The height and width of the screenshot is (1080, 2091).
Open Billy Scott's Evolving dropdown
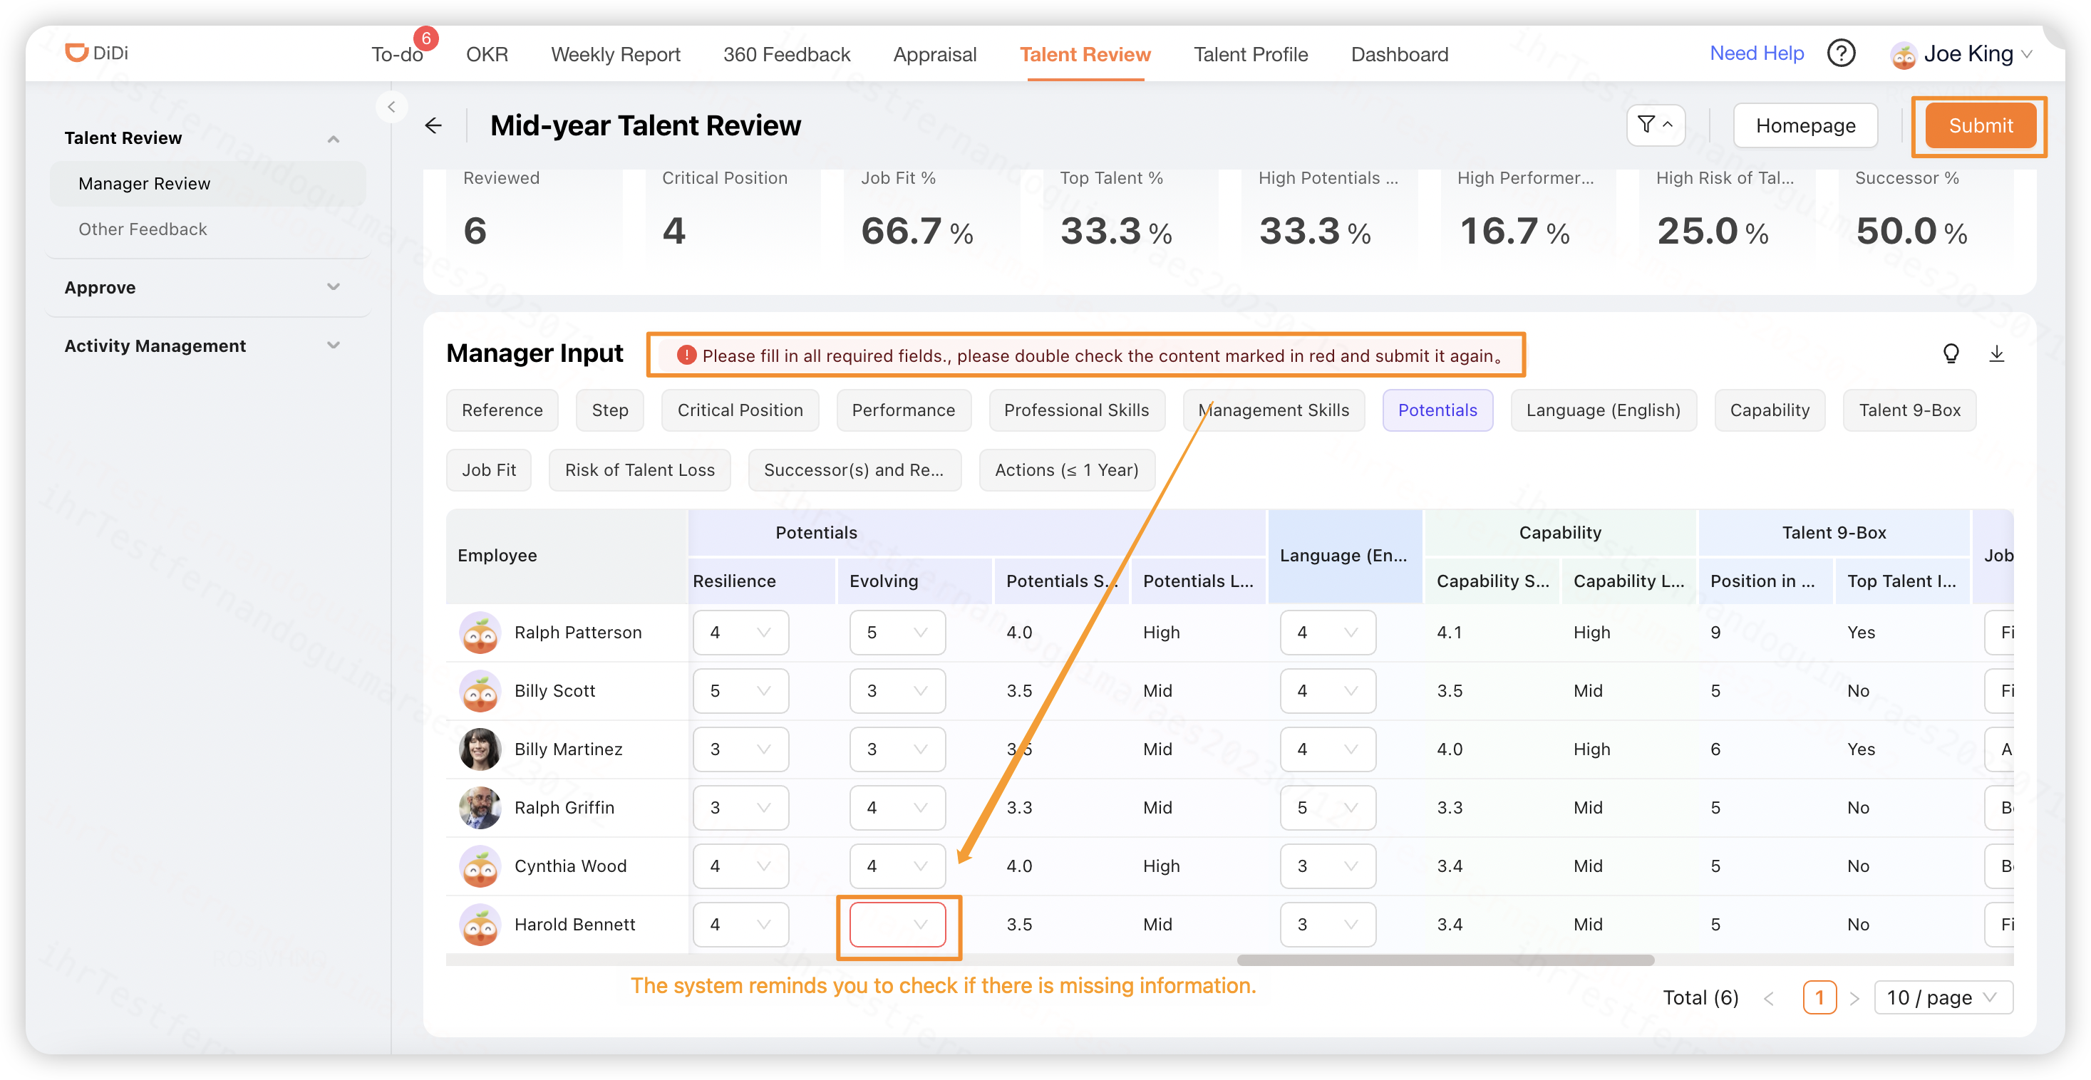pos(897,690)
